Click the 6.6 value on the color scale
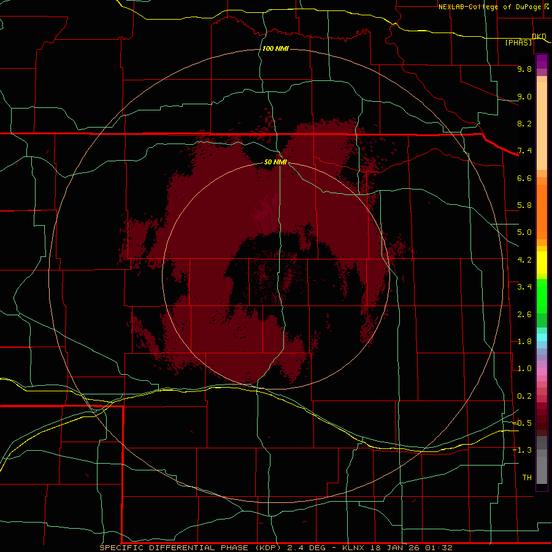Screen dimensions: 552x552 point(524,178)
